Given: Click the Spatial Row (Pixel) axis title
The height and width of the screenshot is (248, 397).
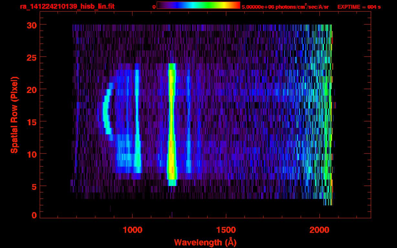Looking at the screenshot, I should [14, 115].
